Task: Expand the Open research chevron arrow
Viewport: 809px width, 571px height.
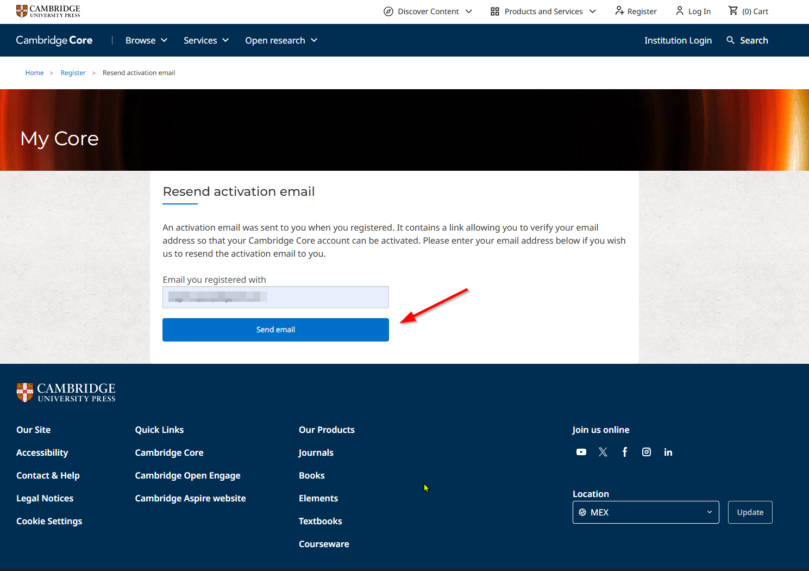Action: pos(314,40)
